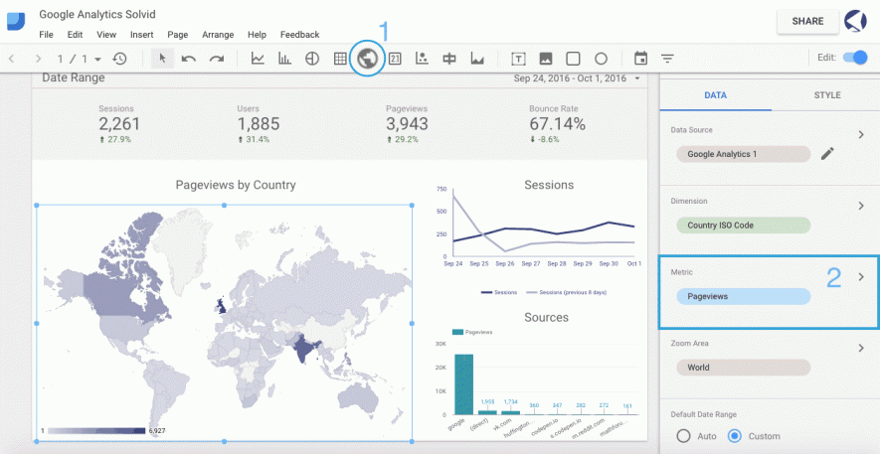Select the Bounce Rate scorecard

pyautogui.click(x=557, y=124)
